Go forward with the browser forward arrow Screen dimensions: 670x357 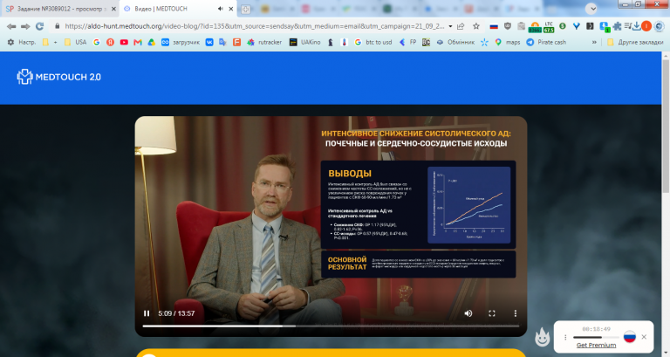pos(25,26)
